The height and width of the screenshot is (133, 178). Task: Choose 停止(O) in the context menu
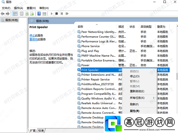[135, 76]
